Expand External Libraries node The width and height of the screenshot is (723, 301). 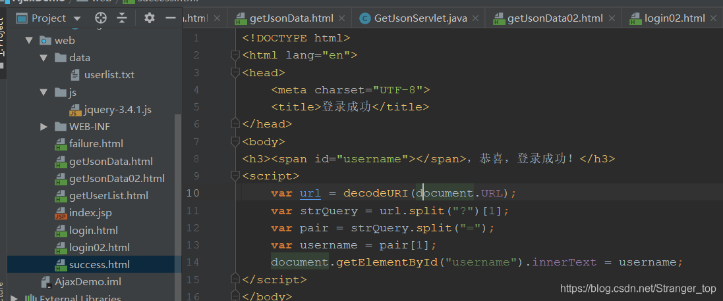point(14,298)
